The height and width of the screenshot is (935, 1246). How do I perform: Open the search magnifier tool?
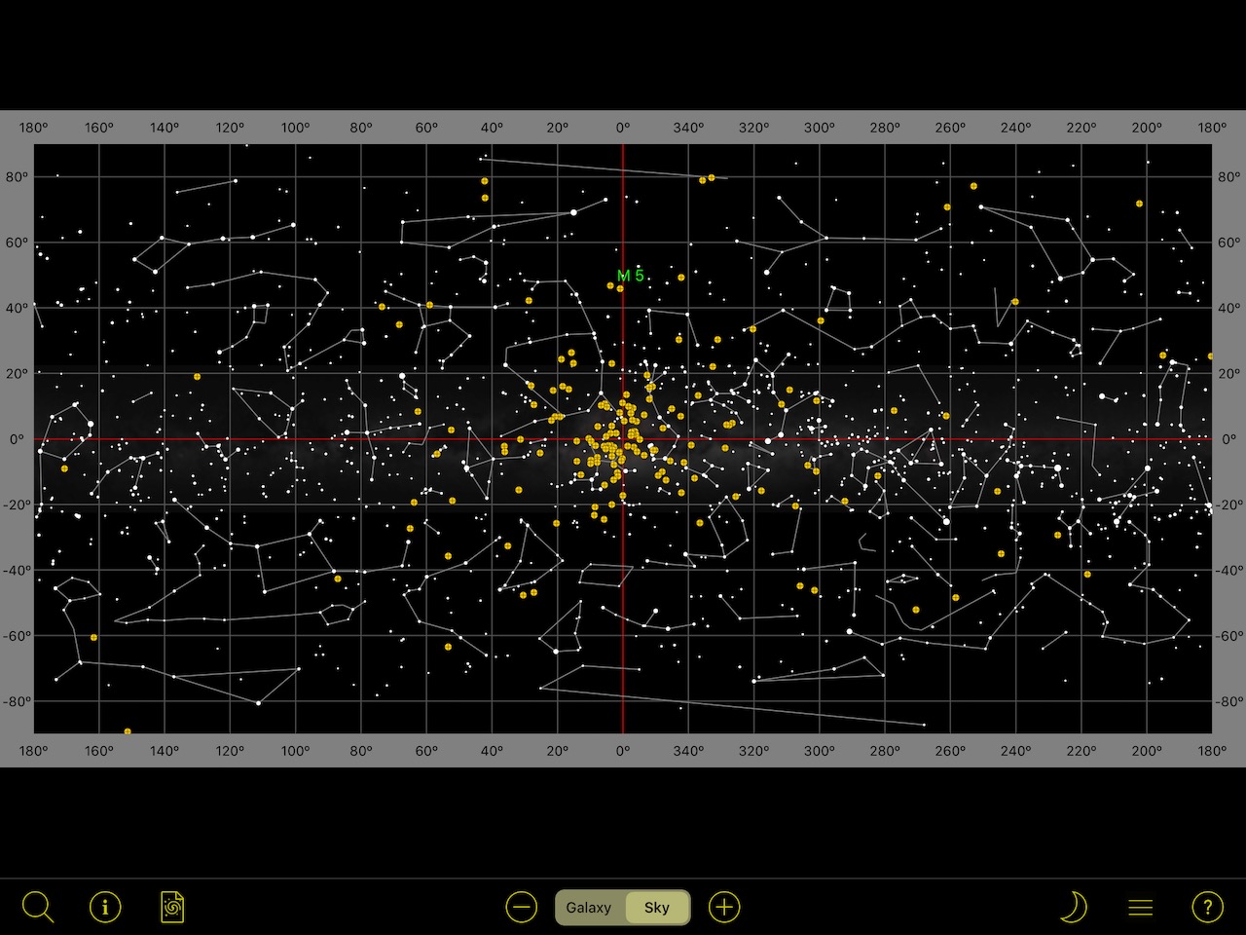(x=37, y=907)
